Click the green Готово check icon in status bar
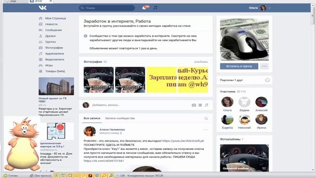 (5, 176)
